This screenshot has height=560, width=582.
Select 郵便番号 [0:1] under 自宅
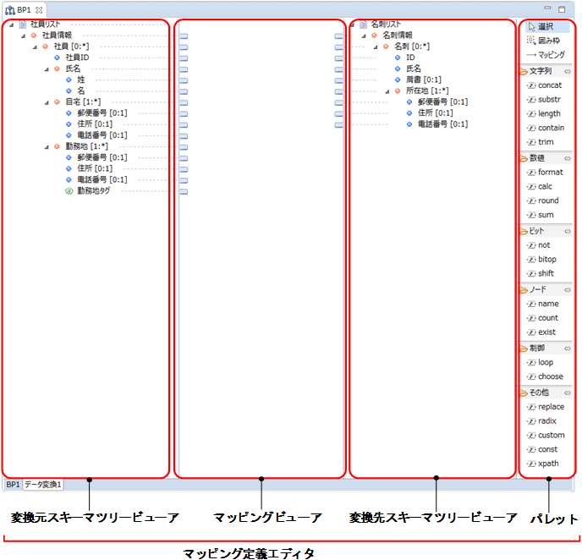pos(102,113)
